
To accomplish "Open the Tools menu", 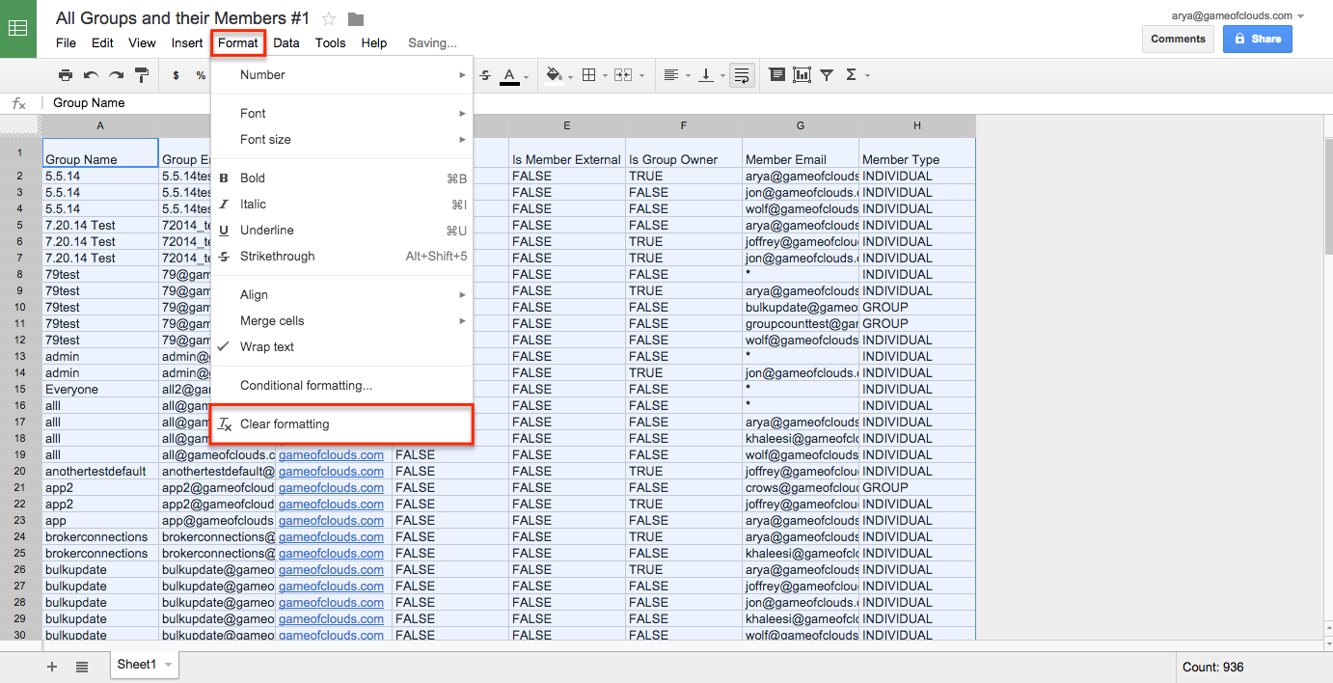I will click(330, 43).
